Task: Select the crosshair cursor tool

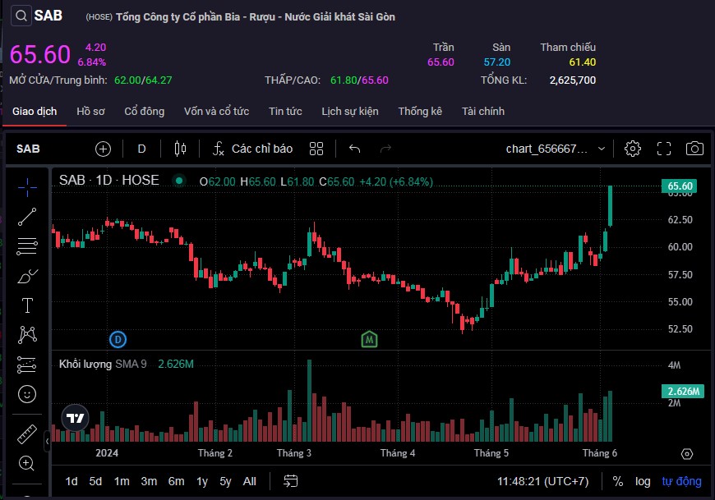Action: coord(27,187)
